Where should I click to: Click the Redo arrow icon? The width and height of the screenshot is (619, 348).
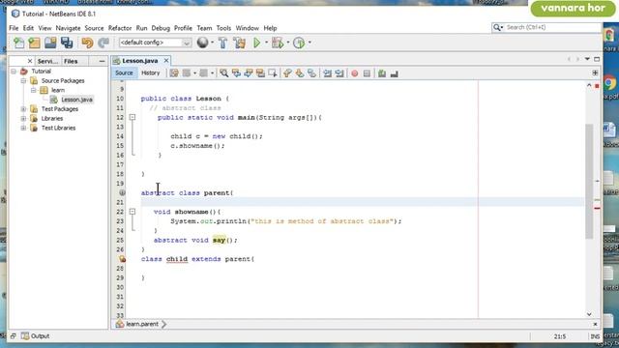coord(103,43)
